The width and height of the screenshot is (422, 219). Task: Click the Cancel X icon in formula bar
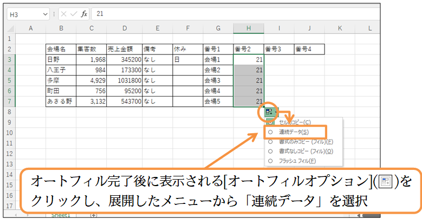(x=64, y=14)
